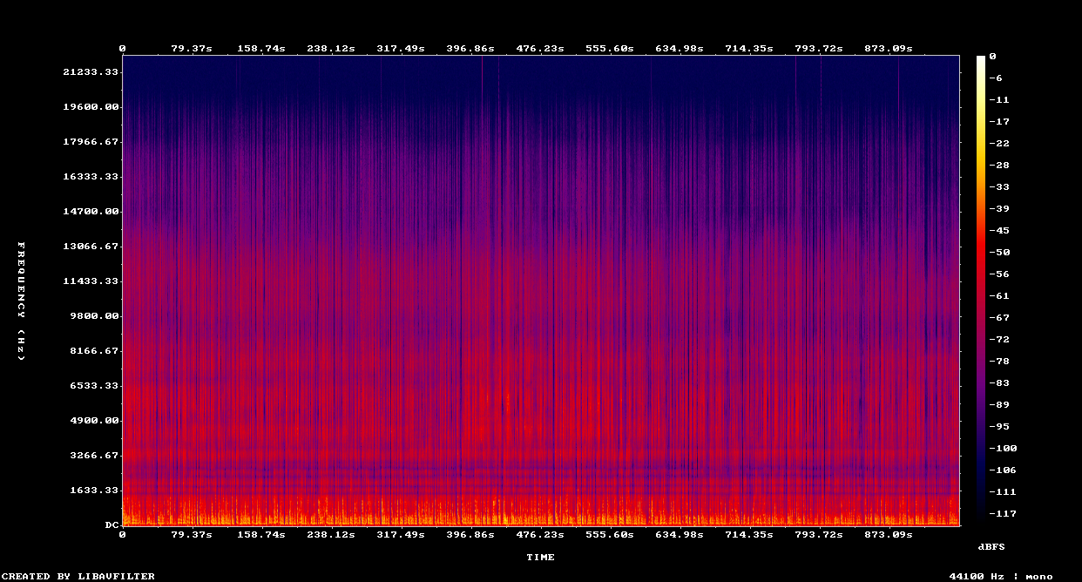Select the 21233.33 frequency axis label

pos(90,72)
